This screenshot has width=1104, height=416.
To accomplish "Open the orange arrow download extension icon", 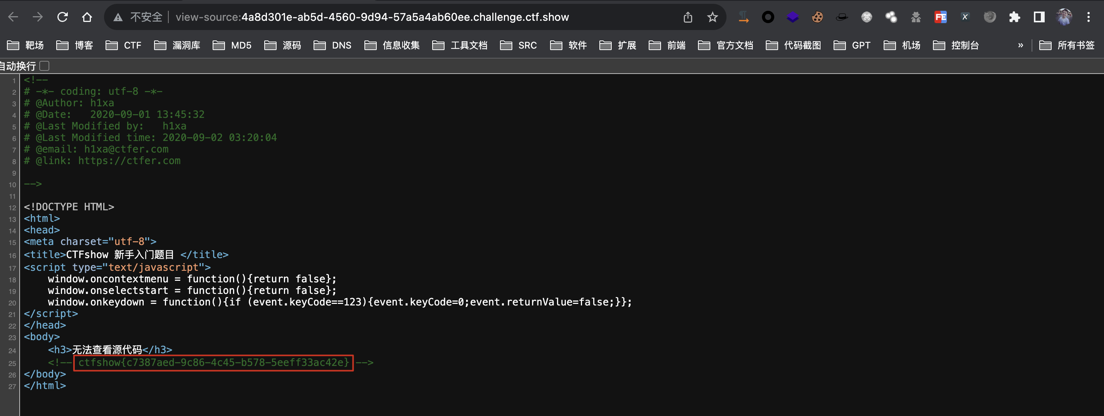I will pos(743,17).
